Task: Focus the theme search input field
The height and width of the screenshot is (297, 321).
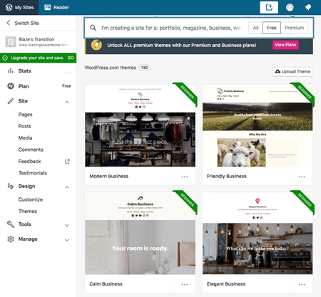Action: [x=172, y=28]
